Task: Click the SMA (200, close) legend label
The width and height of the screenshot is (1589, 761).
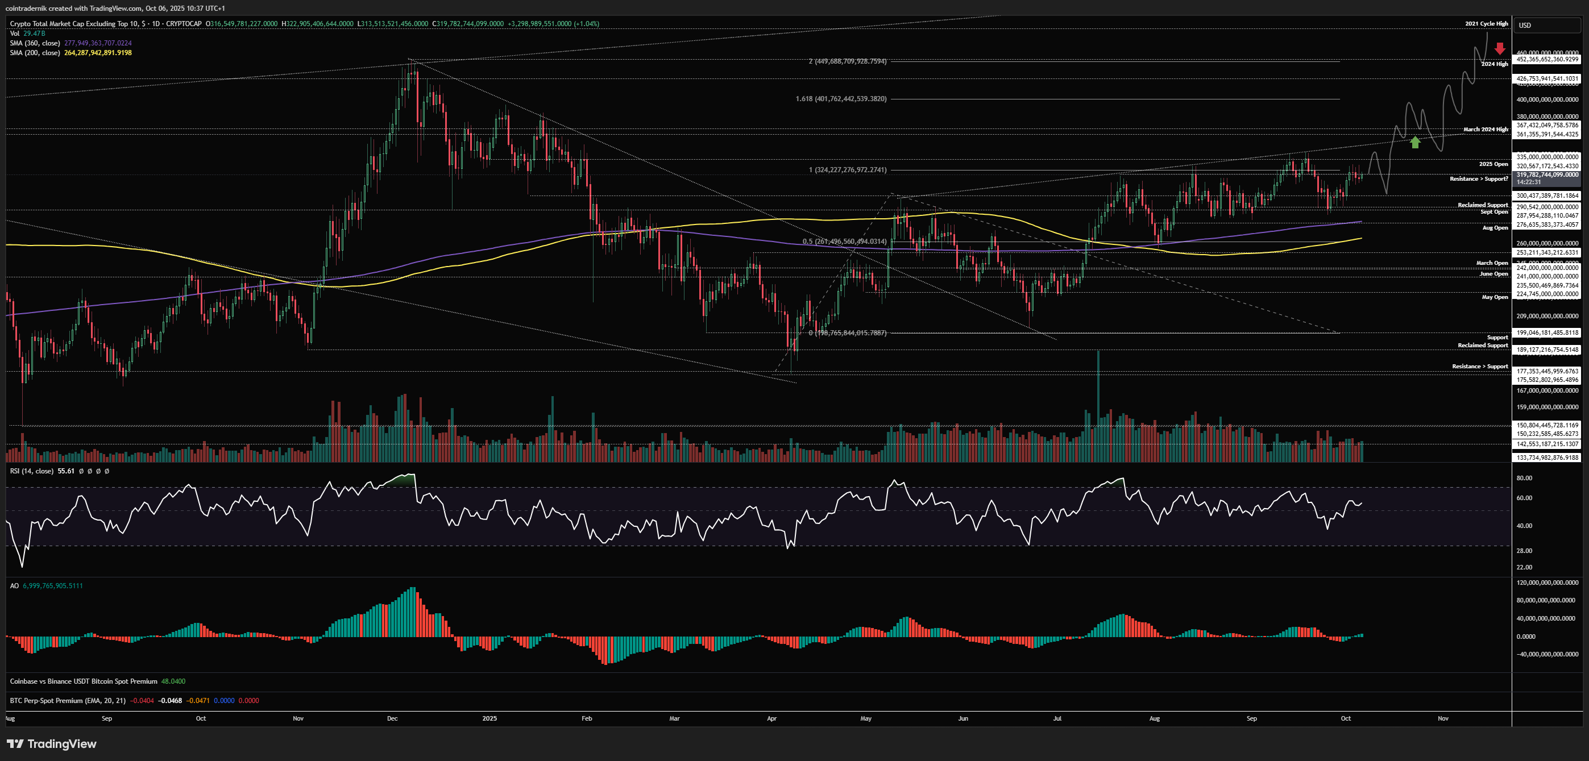Action: point(35,53)
